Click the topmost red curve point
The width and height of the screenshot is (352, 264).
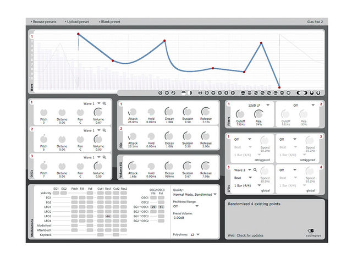click(x=78, y=34)
